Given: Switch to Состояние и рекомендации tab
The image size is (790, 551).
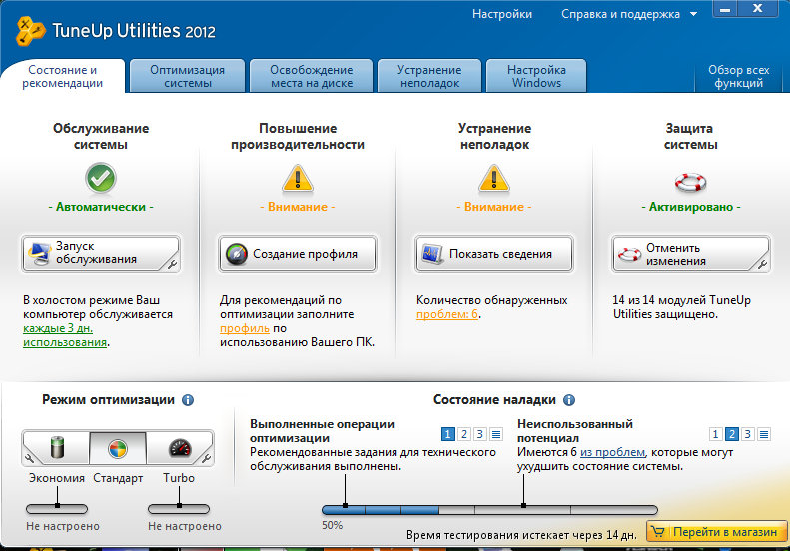Looking at the screenshot, I should (63, 76).
